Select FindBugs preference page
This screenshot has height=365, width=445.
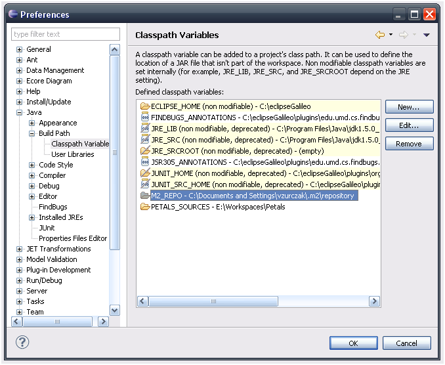pyautogui.click(x=53, y=207)
